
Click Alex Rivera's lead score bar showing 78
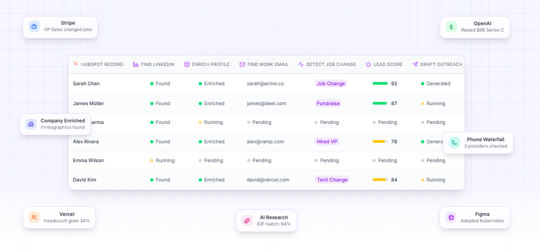pos(381,142)
